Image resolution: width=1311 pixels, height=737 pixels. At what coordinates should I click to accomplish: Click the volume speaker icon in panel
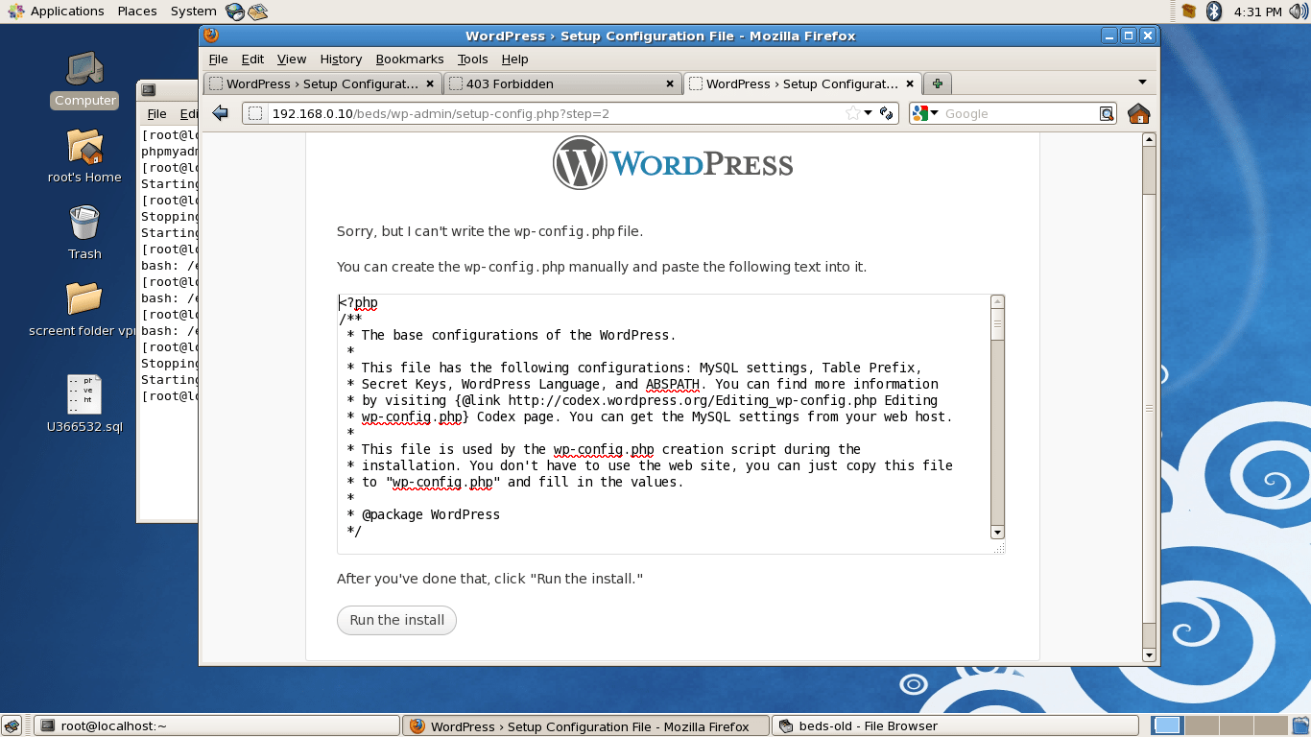coord(1298,12)
